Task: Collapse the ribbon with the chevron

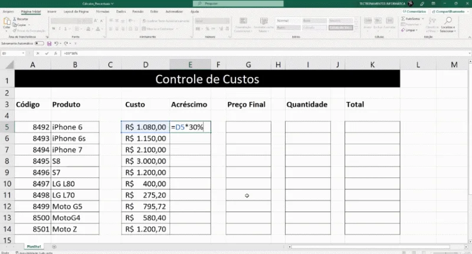Action: 469,37
